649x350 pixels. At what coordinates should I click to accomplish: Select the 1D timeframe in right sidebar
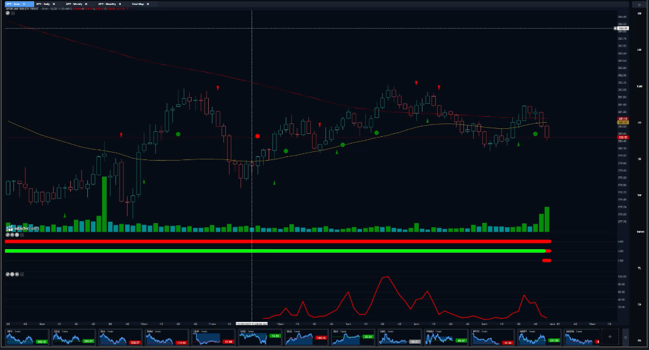click(x=639, y=159)
